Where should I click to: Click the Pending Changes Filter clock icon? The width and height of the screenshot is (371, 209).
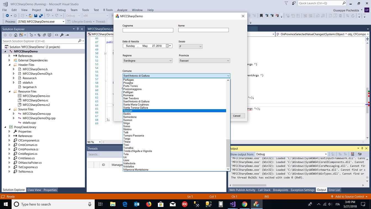click(x=31, y=35)
